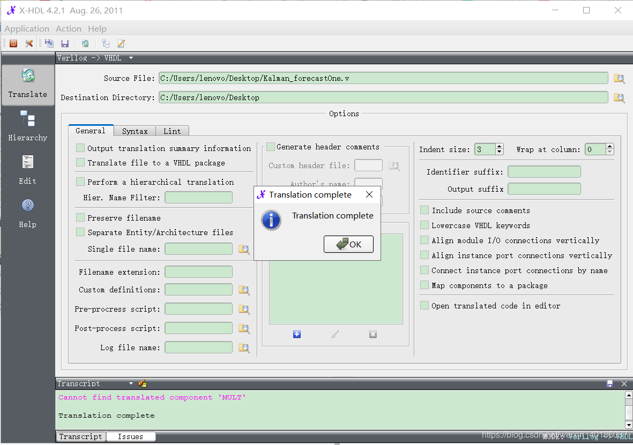The image size is (633, 445).
Task: Click the Source File path field
Action: [384, 78]
